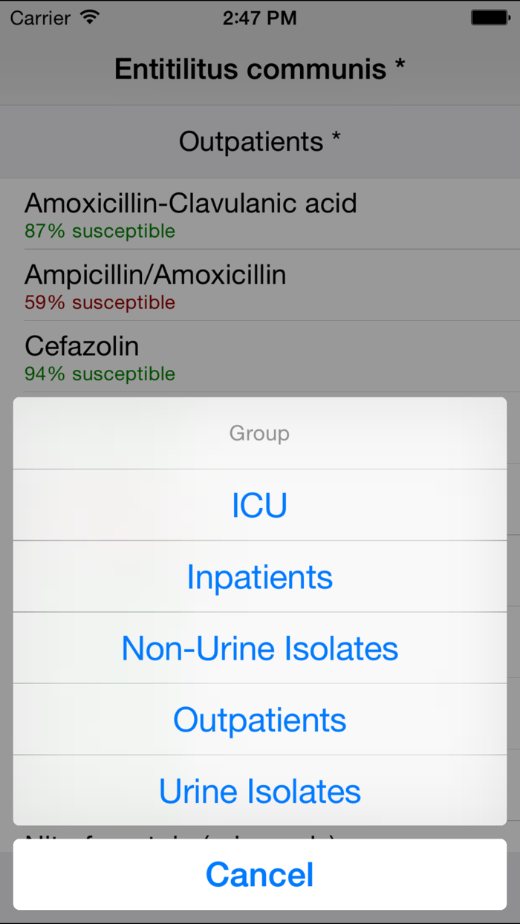Tap the Entitilitus communis title
This screenshot has width=520, height=924.
pos(259,68)
